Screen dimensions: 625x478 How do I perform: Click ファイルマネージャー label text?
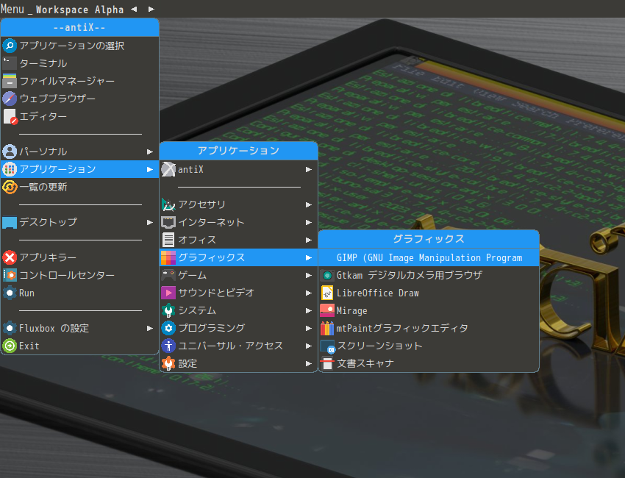67,81
